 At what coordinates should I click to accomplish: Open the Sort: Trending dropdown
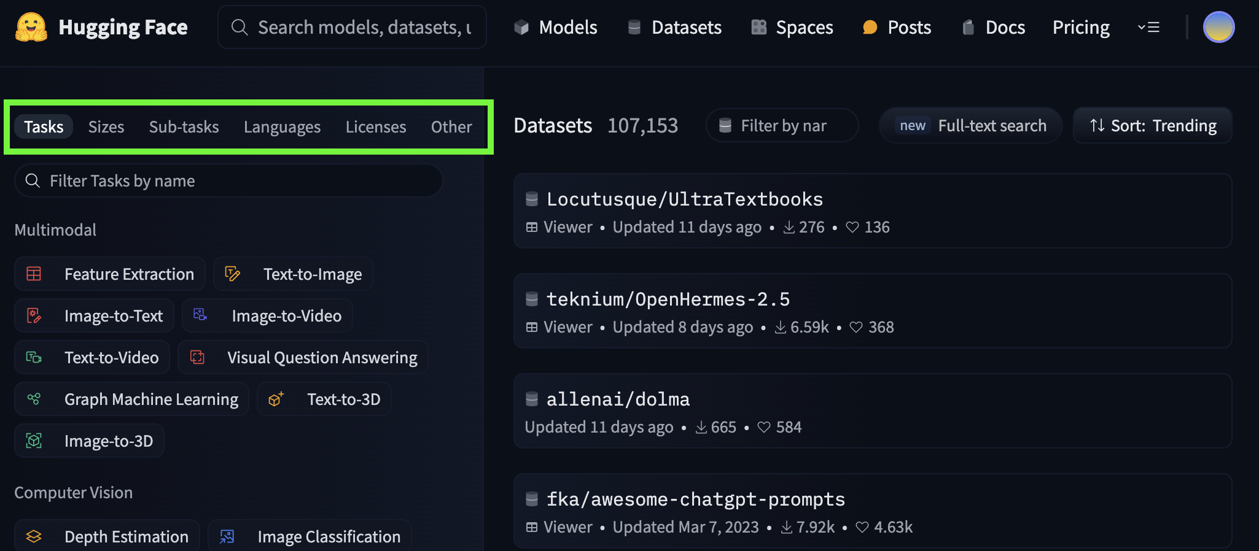pos(1152,125)
